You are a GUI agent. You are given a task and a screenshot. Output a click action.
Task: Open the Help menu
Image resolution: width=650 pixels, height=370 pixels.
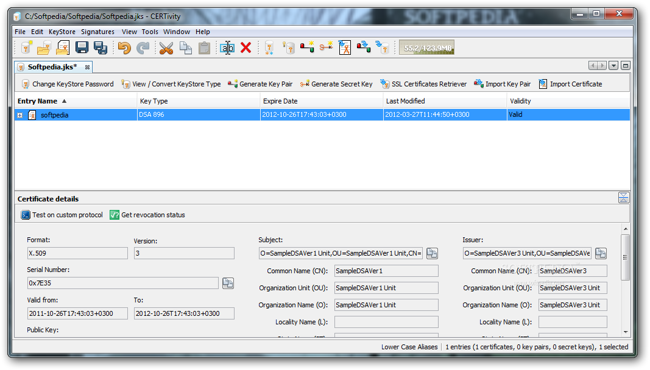[203, 32]
